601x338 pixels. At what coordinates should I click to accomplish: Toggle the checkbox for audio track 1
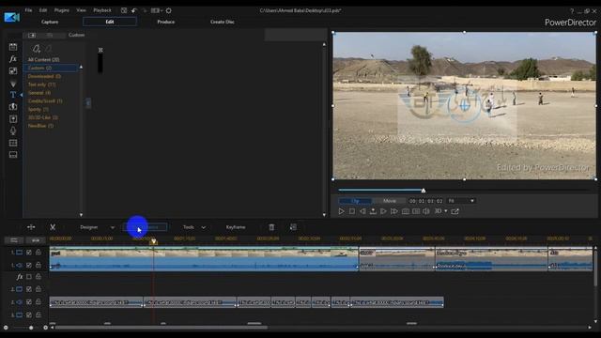[x=29, y=265]
